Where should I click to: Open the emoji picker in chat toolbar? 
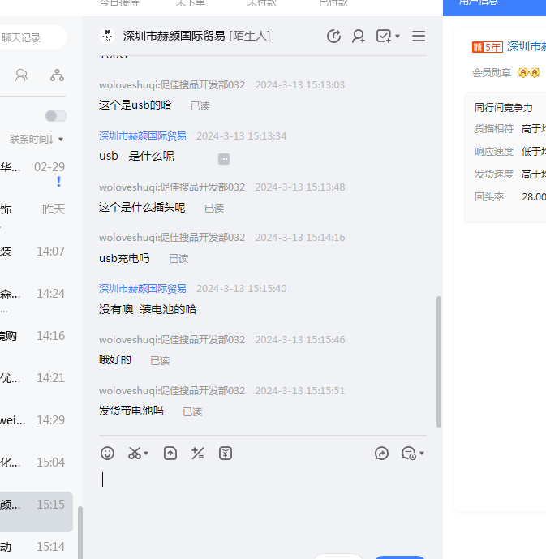tap(107, 454)
